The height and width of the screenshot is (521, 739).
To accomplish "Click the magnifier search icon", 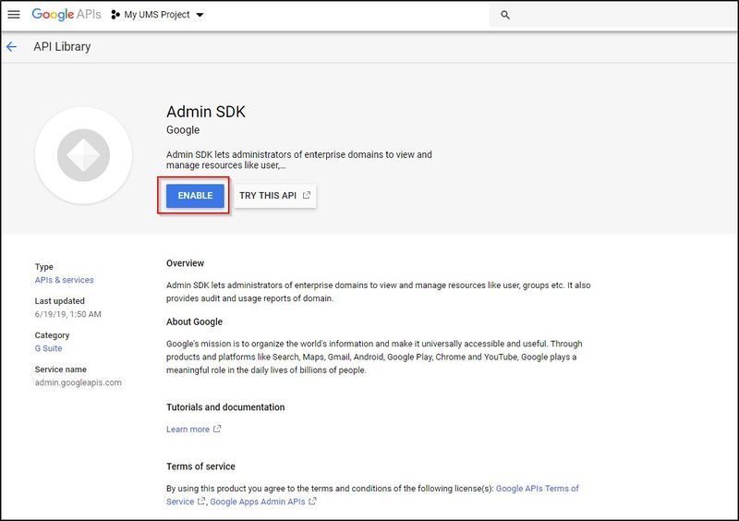I will [x=505, y=15].
